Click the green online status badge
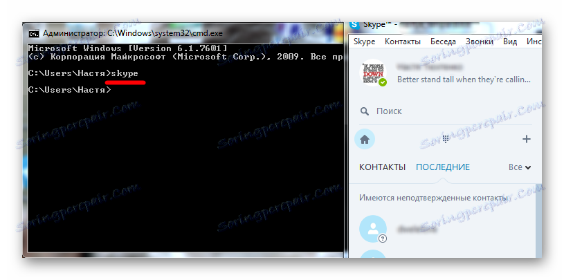The image size is (564, 280). (383, 83)
